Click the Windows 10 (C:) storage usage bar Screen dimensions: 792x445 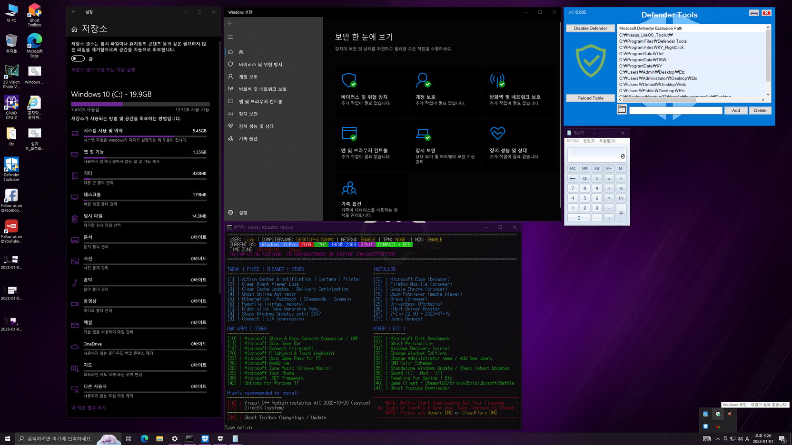click(140, 104)
